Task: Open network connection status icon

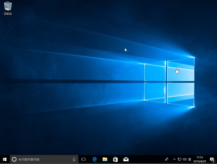Action: click(x=179, y=159)
